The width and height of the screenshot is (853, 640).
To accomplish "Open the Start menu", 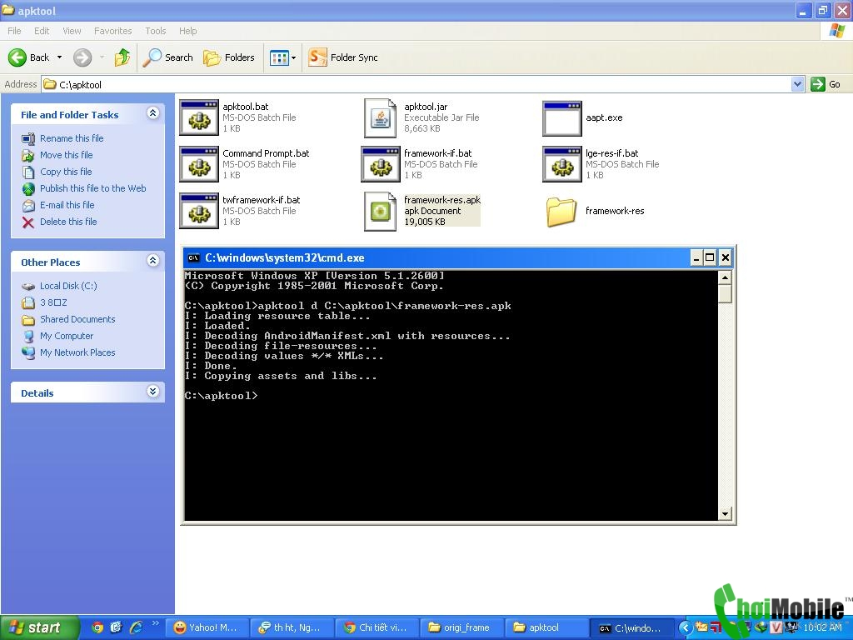I will 39,628.
